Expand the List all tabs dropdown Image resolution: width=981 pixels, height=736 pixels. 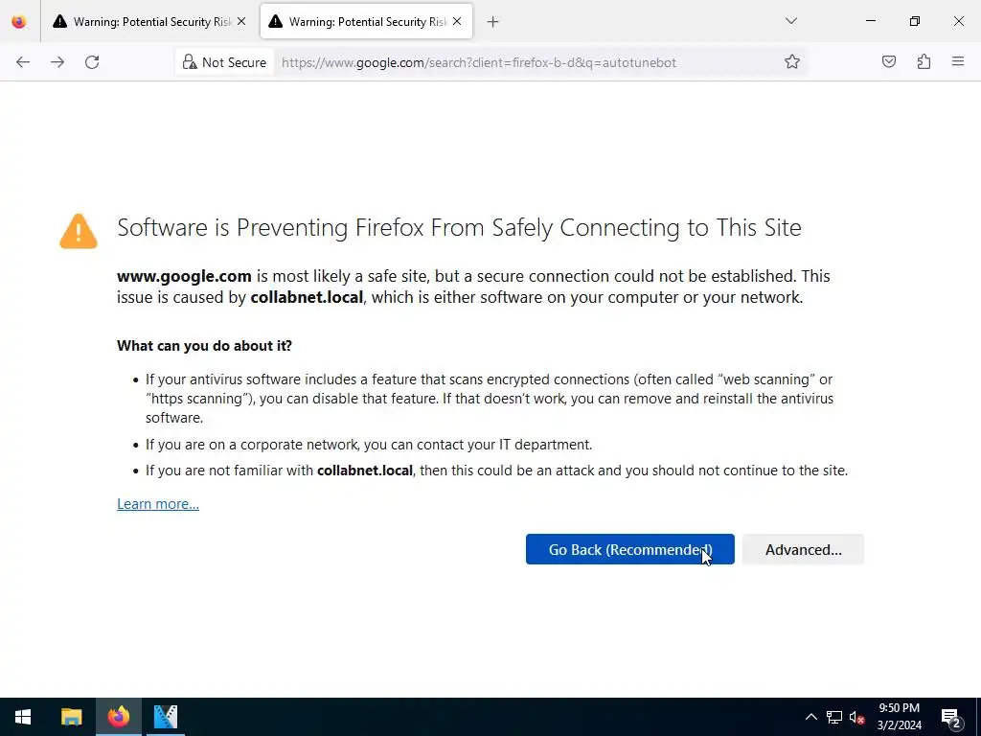tap(791, 21)
